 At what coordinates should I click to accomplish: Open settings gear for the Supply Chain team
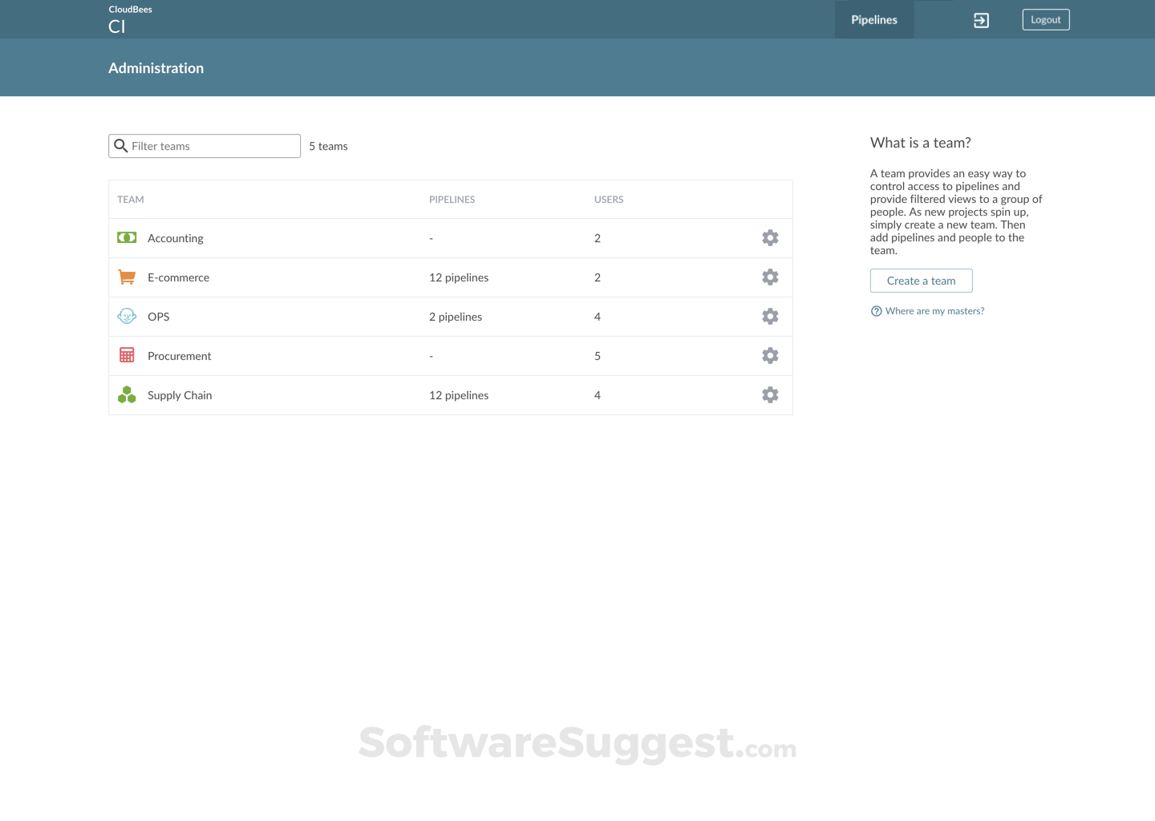pos(770,394)
